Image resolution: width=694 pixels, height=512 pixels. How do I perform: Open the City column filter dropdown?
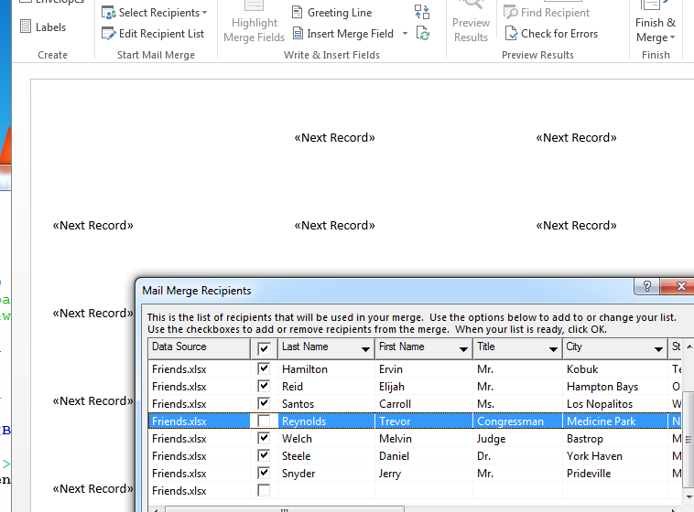click(658, 349)
